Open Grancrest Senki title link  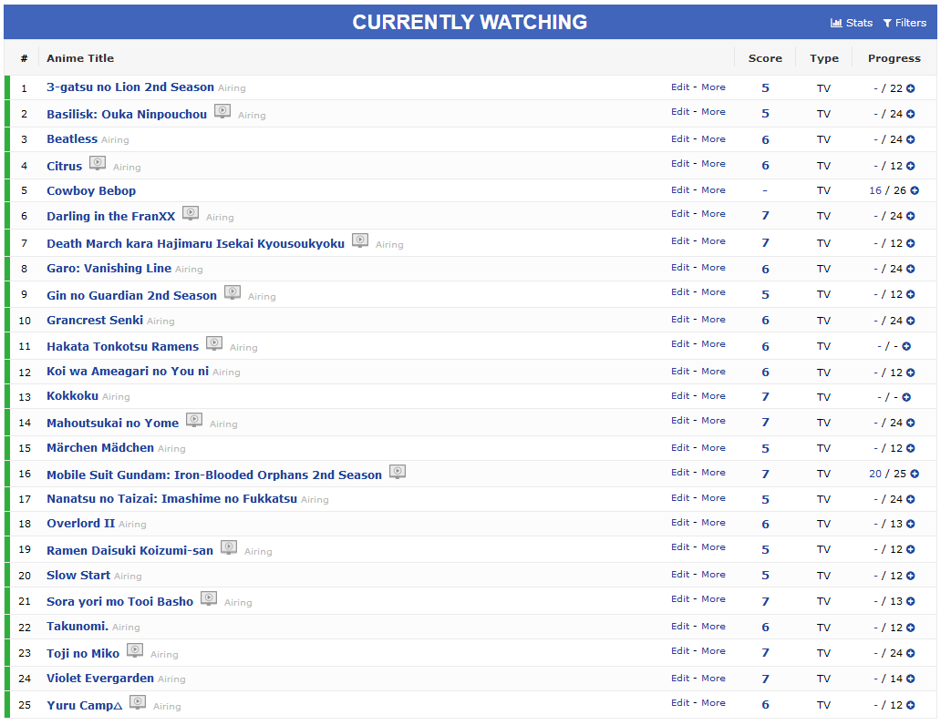95,320
